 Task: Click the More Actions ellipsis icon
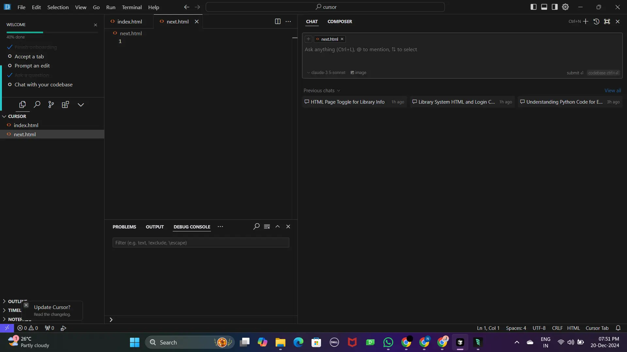click(288, 22)
